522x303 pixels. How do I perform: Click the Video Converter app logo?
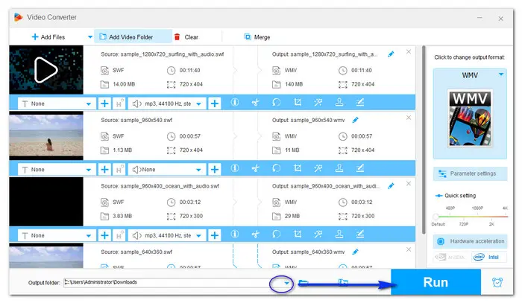19,17
